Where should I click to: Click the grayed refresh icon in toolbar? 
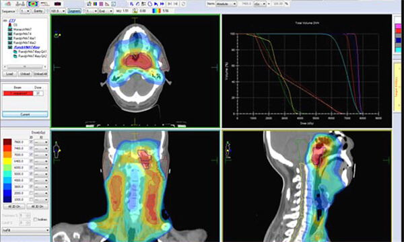tap(183, 3)
